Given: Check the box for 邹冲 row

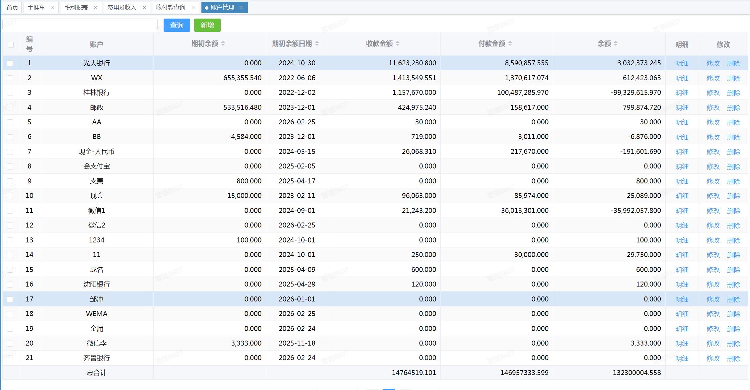Looking at the screenshot, I should (x=10, y=299).
